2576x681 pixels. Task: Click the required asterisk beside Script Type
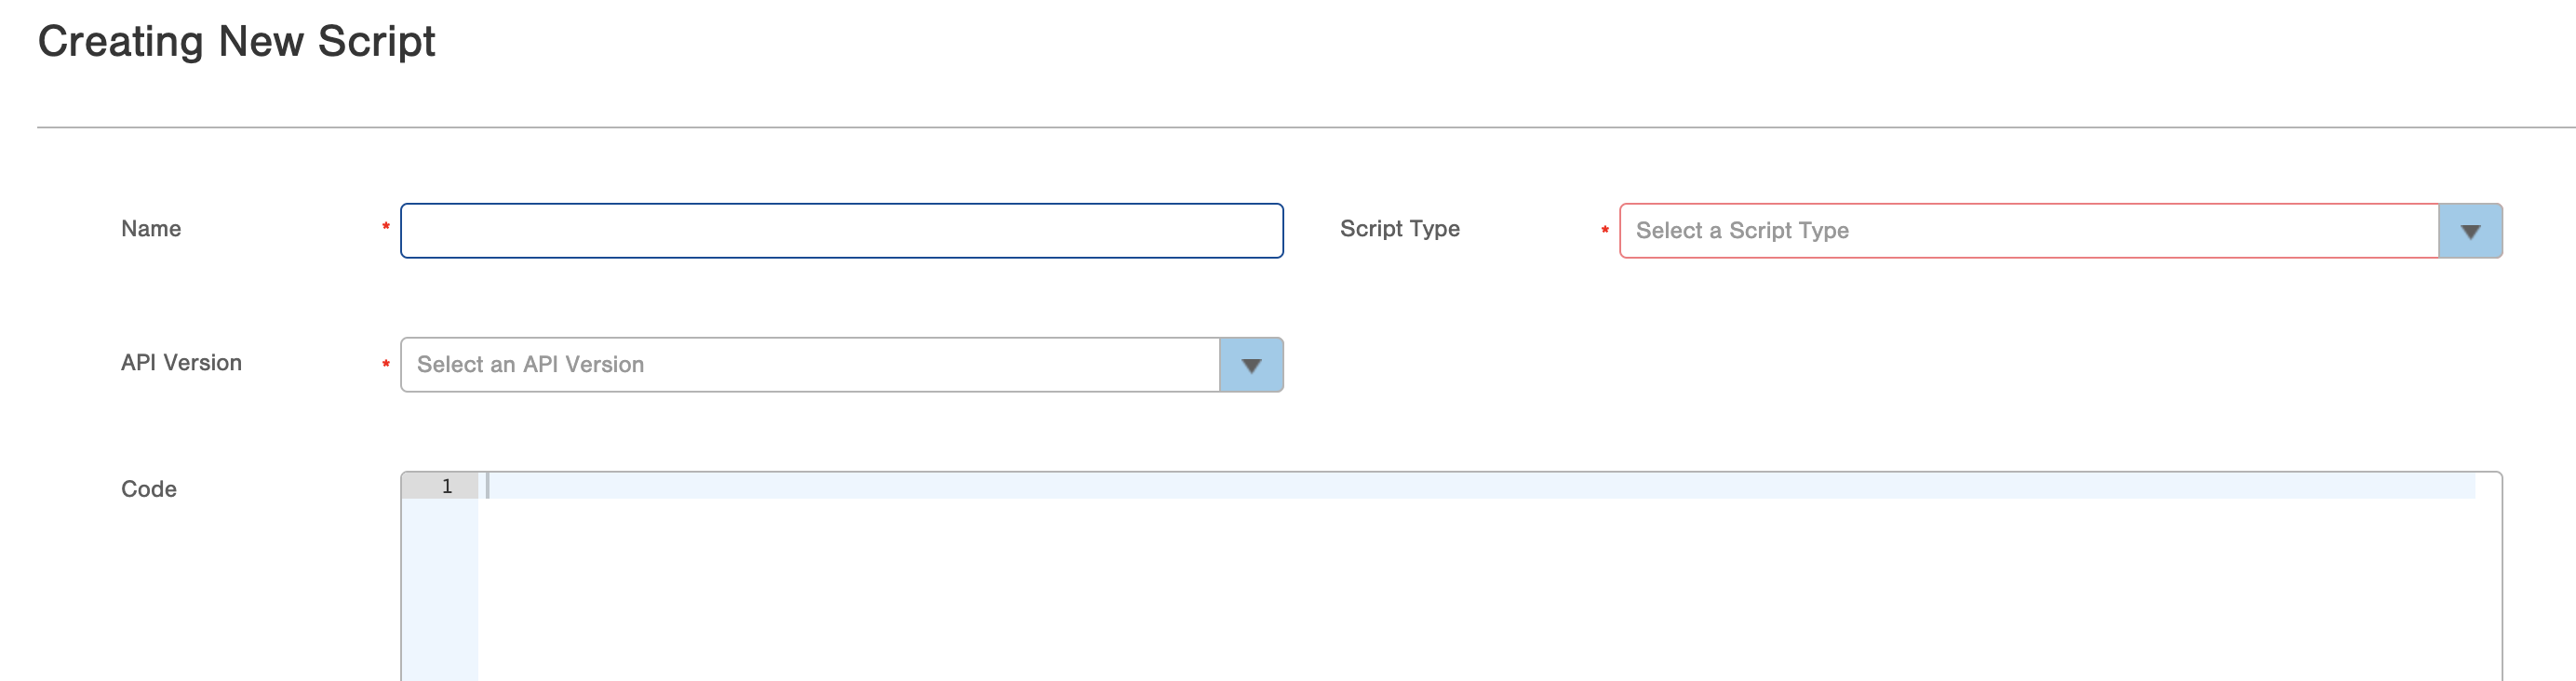pos(1604,231)
